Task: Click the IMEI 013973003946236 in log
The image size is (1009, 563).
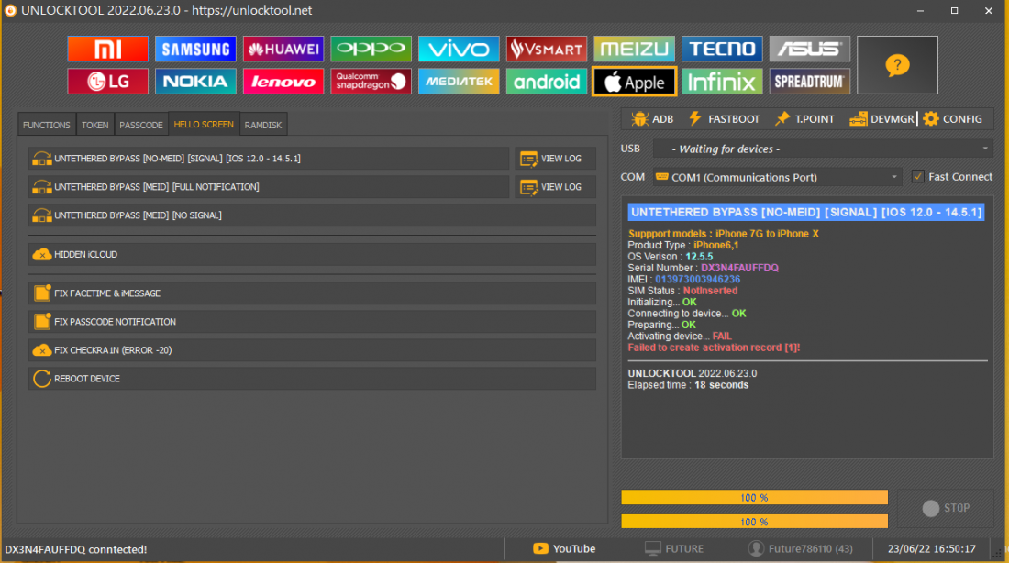Action: pyautogui.click(x=697, y=280)
